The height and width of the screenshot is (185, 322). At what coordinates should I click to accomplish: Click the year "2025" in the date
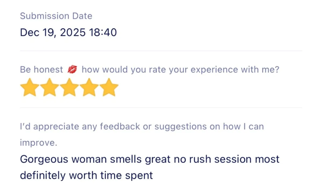tap(73, 33)
